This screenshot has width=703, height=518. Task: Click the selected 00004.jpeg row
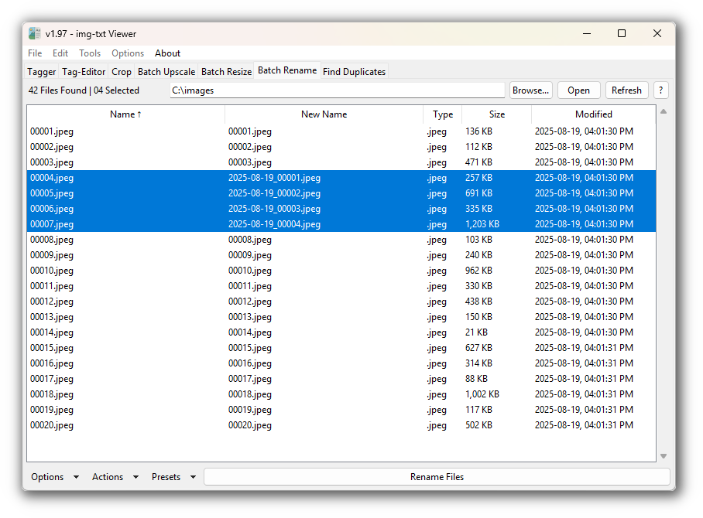tap(341, 178)
